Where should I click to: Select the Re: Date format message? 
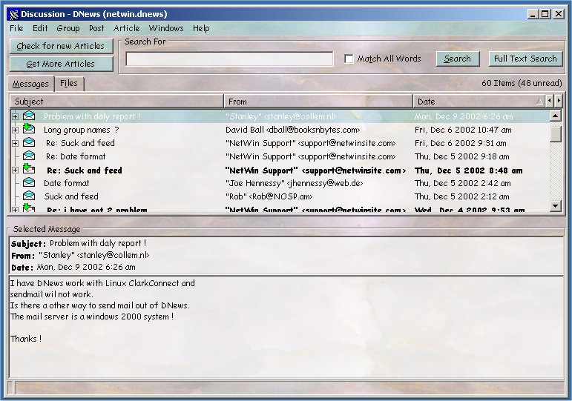click(x=76, y=156)
